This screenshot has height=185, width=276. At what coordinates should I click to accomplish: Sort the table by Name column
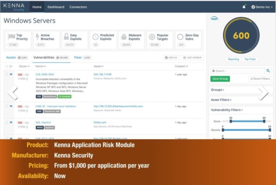click(41, 66)
